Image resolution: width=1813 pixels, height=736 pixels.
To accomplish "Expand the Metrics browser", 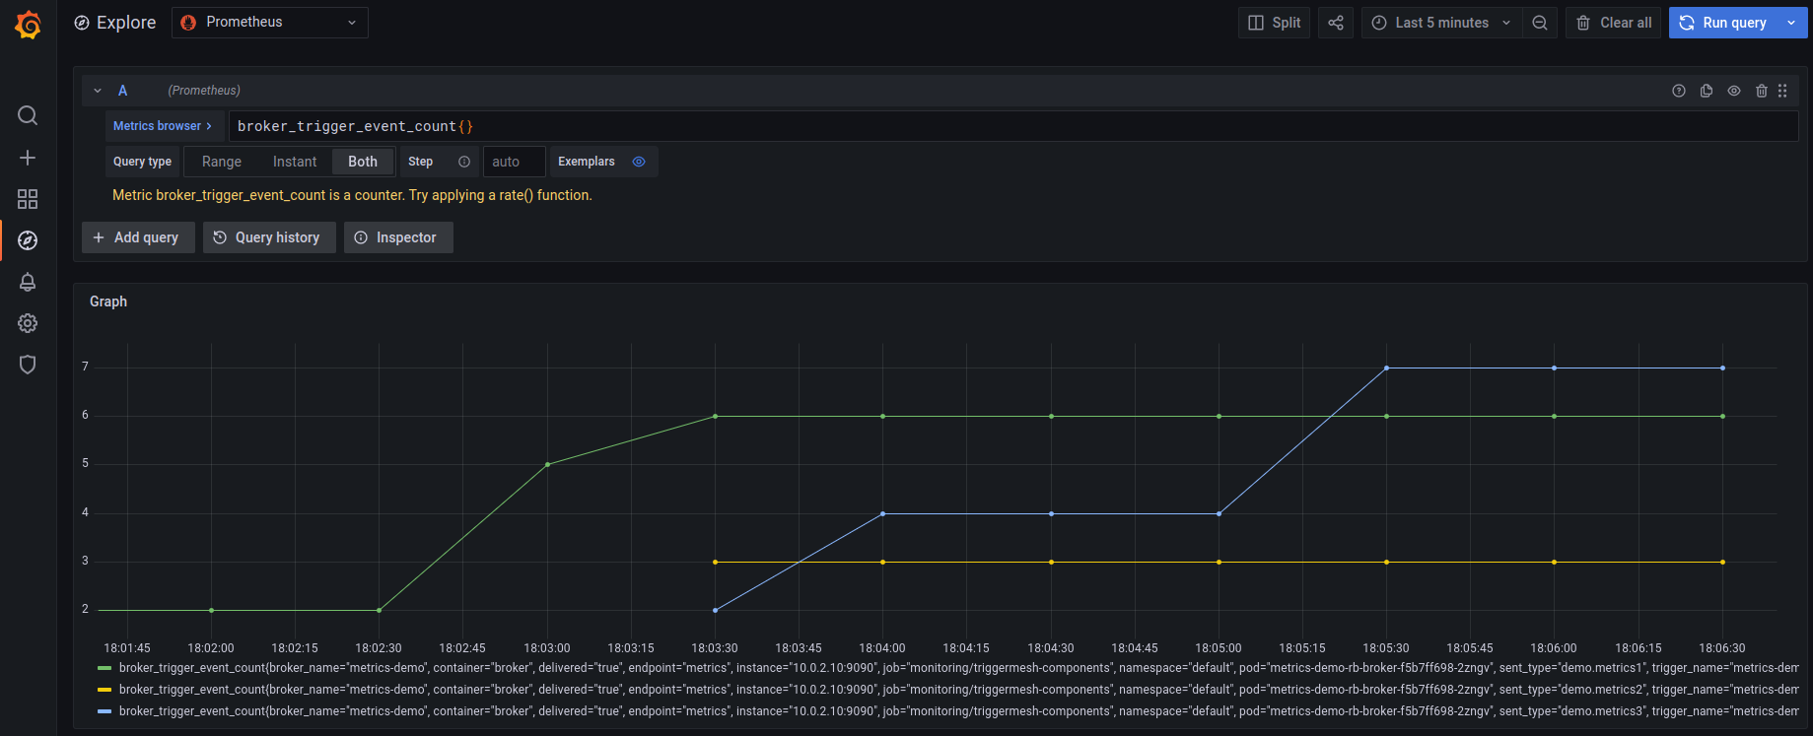I will coord(164,126).
